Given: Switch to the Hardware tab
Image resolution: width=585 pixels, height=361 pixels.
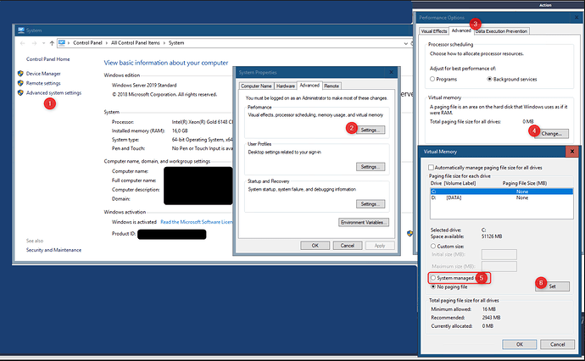Looking at the screenshot, I should click(x=286, y=86).
